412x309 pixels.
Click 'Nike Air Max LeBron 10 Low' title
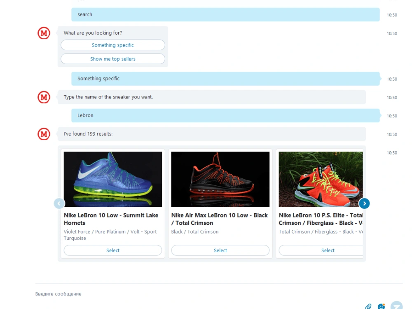click(x=220, y=219)
